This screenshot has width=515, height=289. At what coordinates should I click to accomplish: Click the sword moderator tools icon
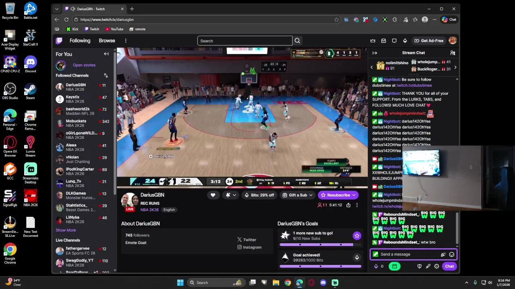tap(428, 266)
